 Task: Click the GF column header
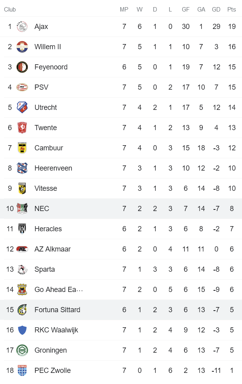pos(185,10)
